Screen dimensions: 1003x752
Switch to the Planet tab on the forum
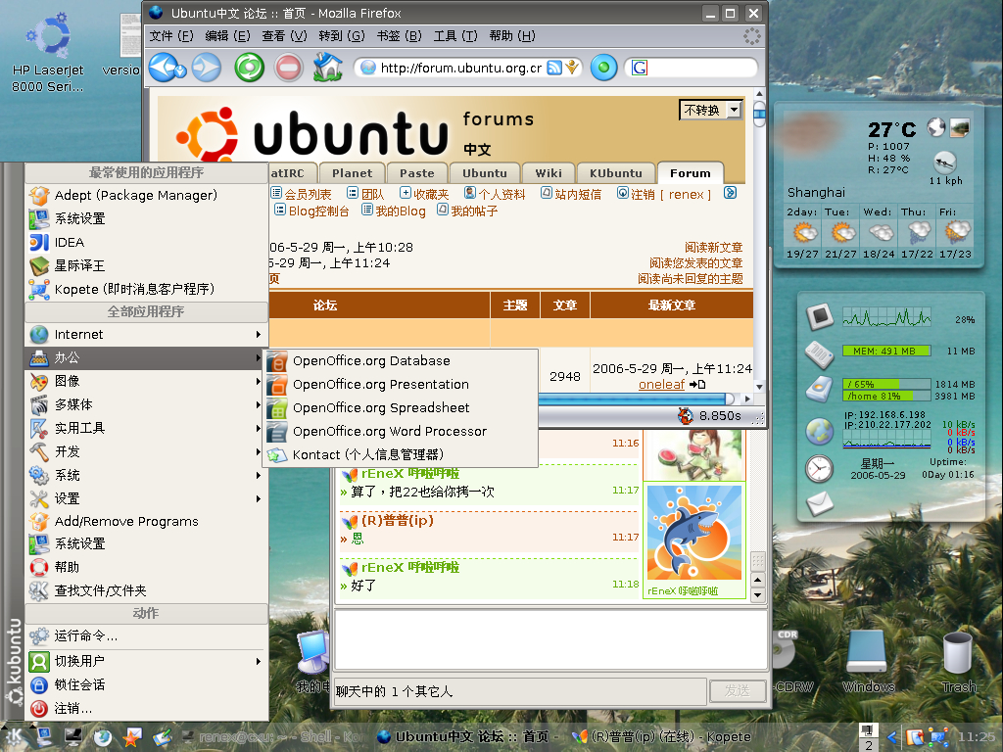352,173
